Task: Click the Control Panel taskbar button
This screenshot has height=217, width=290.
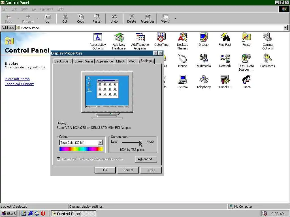Action: coord(74,214)
